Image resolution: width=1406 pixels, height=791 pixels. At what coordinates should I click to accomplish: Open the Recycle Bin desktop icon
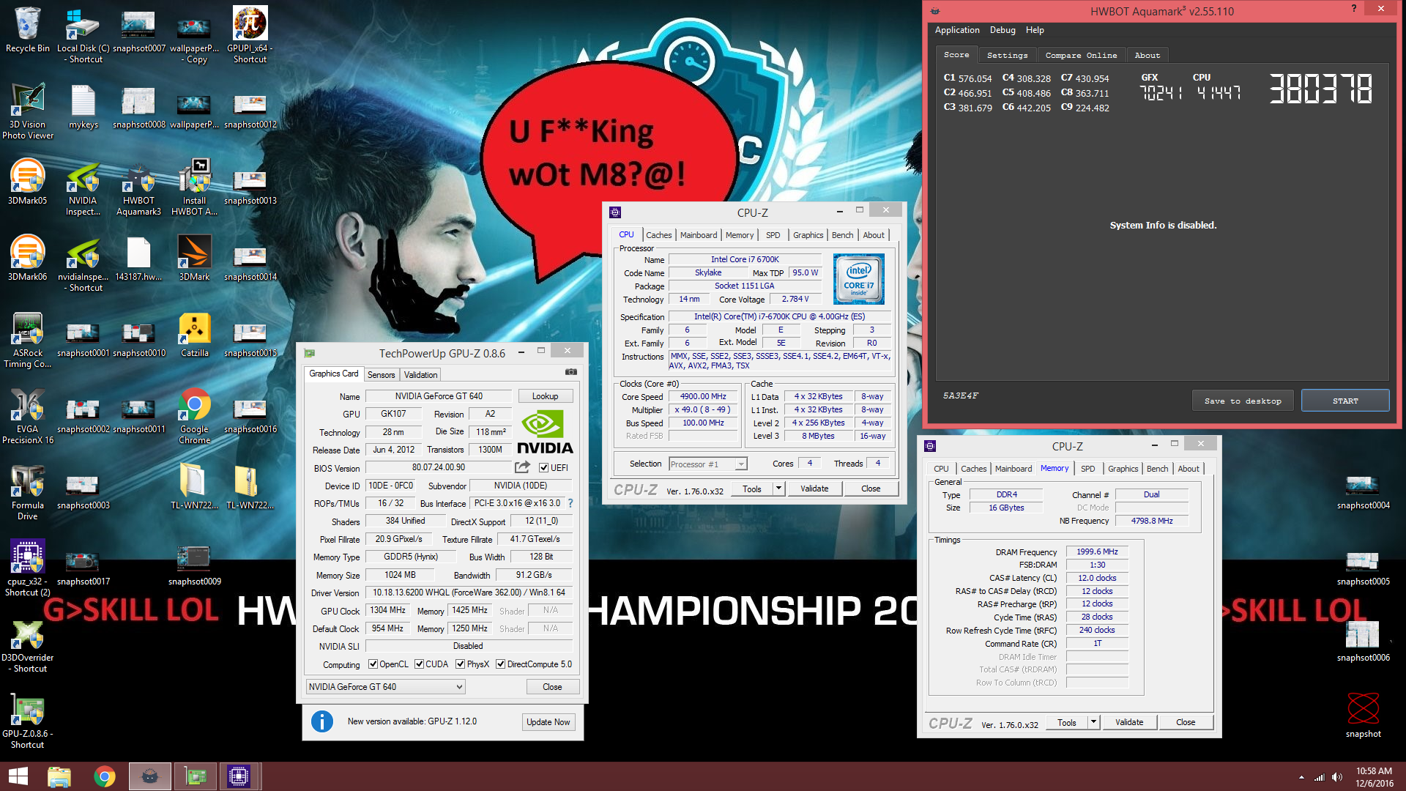point(28,29)
